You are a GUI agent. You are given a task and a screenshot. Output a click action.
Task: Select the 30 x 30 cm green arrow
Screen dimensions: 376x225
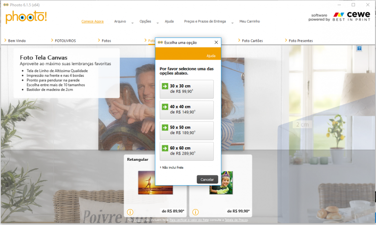point(165,86)
